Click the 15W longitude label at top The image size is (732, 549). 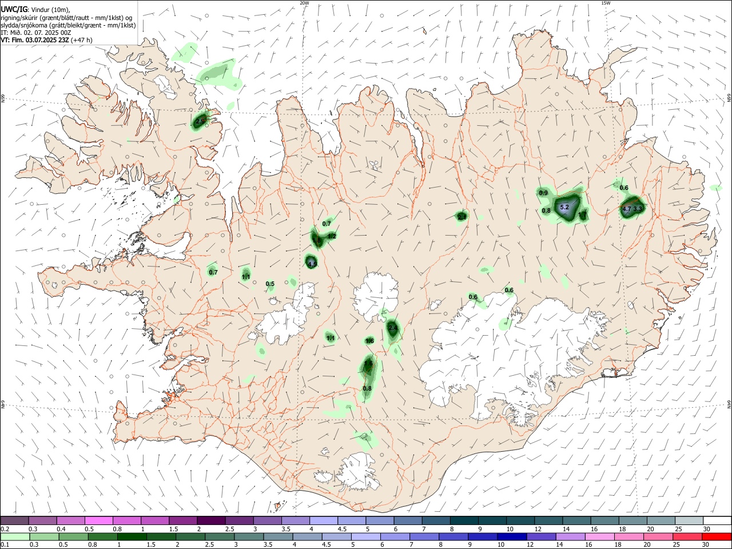606,3
